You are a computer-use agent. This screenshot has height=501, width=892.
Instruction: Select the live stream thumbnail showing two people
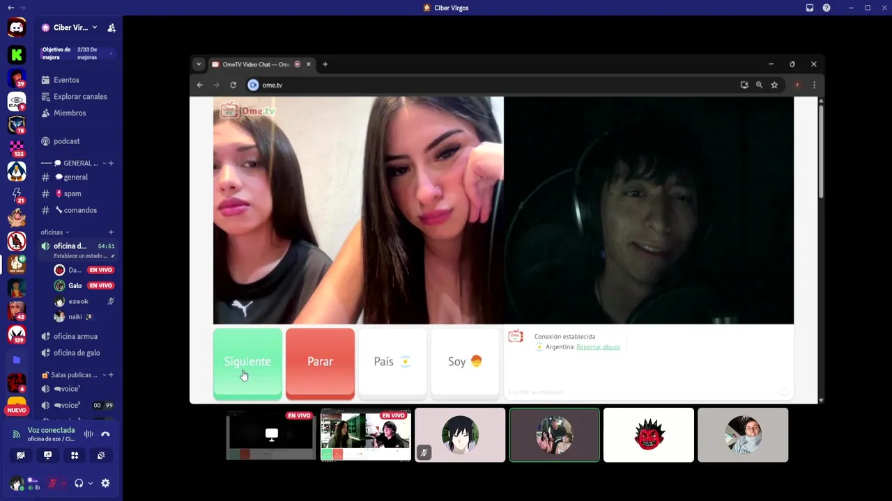(366, 435)
